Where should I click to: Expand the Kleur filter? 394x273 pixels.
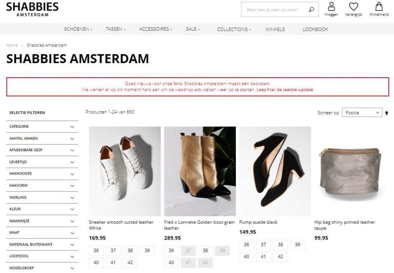(42, 209)
